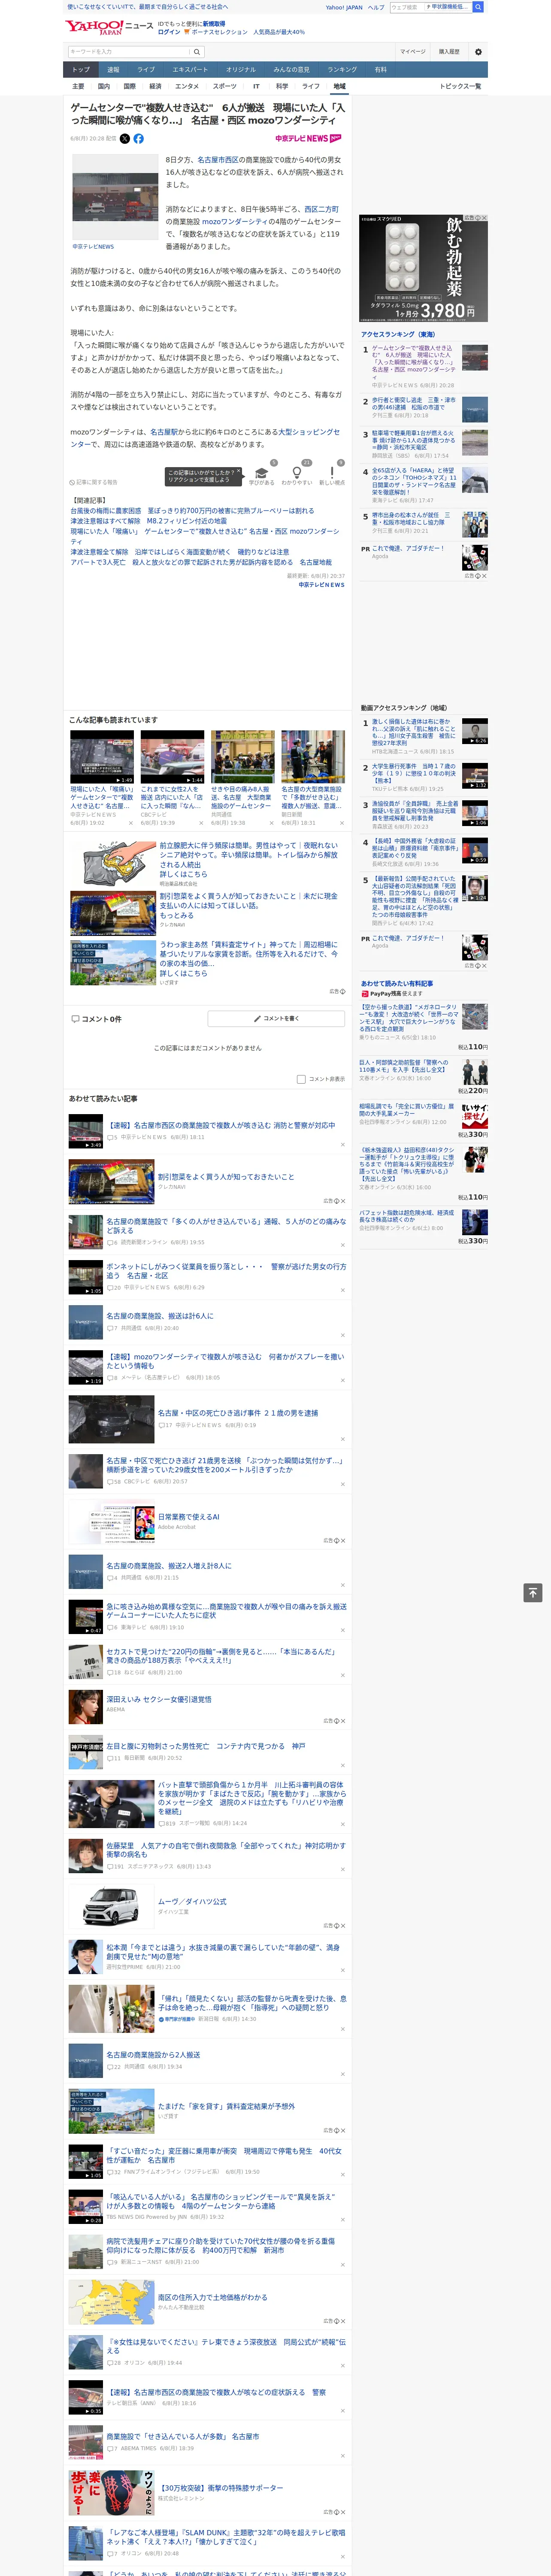React with 新しい視点 exclamation icon

point(332,475)
